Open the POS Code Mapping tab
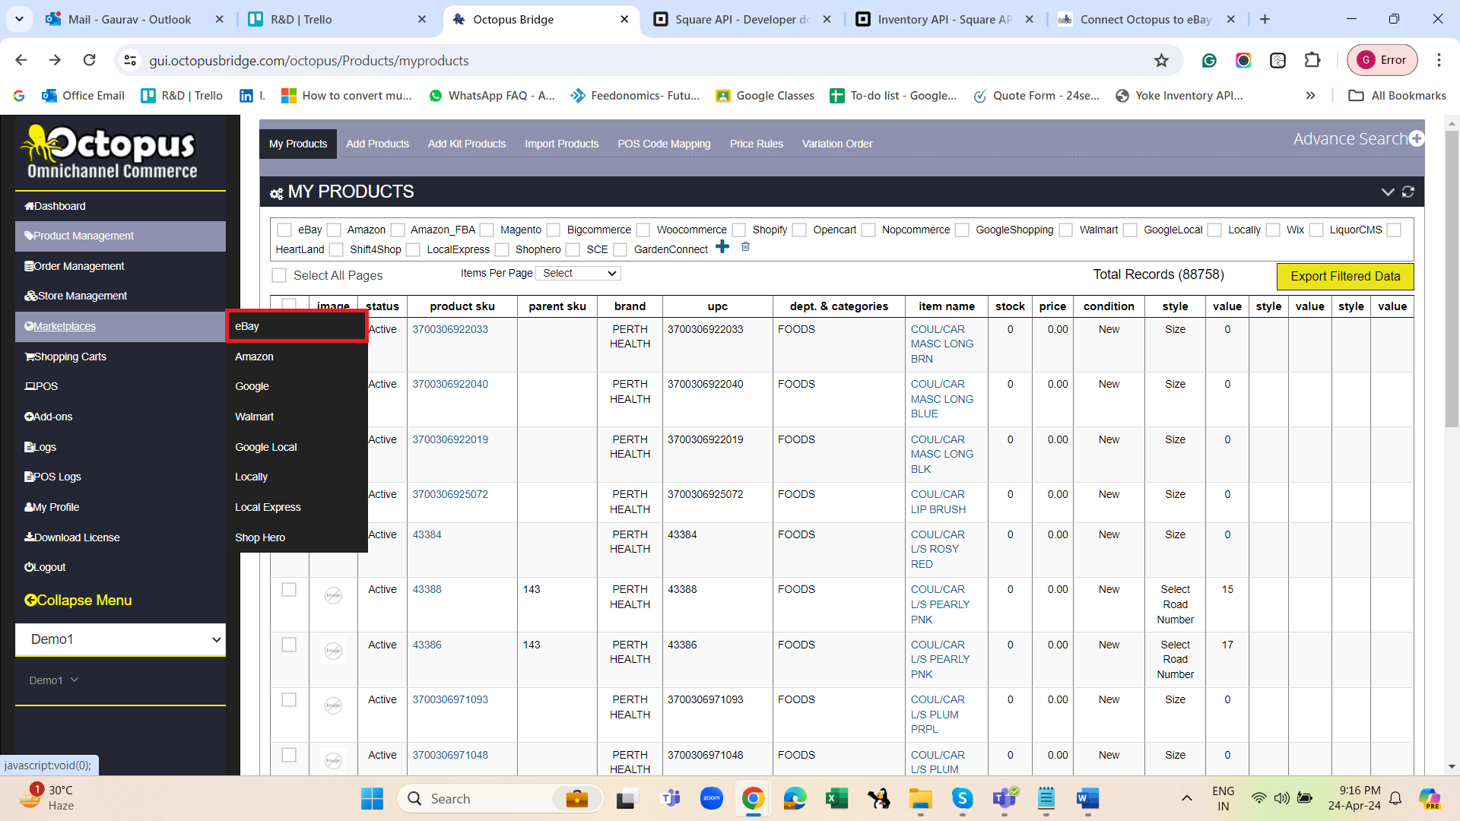Image resolution: width=1460 pixels, height=821 pixels. coord(664,144)
